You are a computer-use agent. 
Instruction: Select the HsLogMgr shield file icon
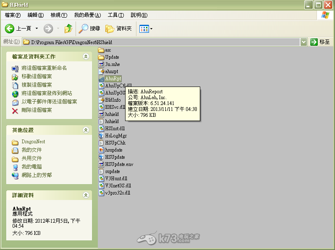click(101, 136)
